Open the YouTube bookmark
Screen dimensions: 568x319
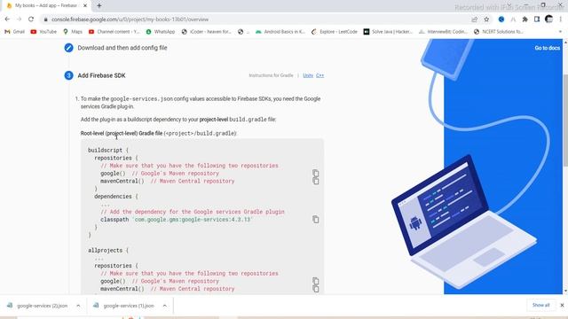click(x=43, y=32)
